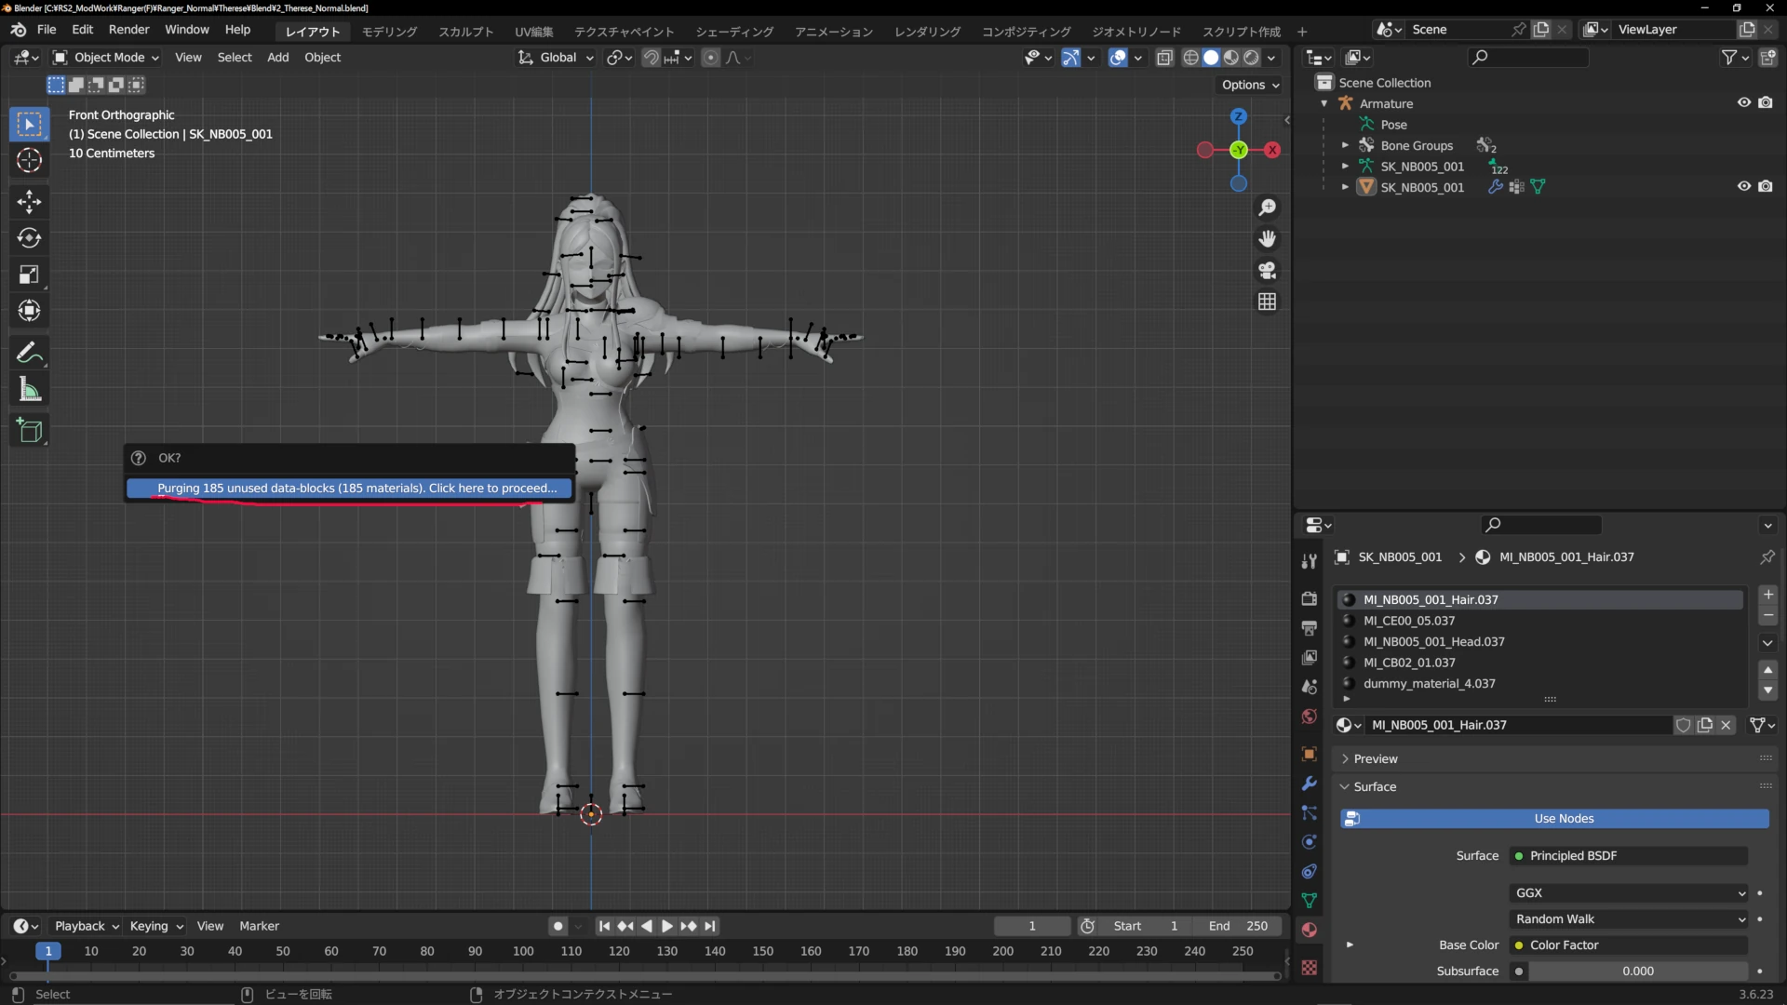Activate the Cursor tool
This screenshot has width=1787, height=1005.
[29, 160]
